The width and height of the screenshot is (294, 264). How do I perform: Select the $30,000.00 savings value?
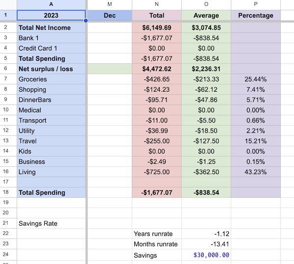click(206, 255)
